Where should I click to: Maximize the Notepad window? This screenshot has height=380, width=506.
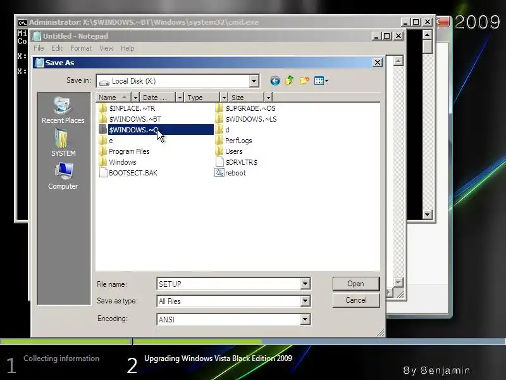(387, 36)
